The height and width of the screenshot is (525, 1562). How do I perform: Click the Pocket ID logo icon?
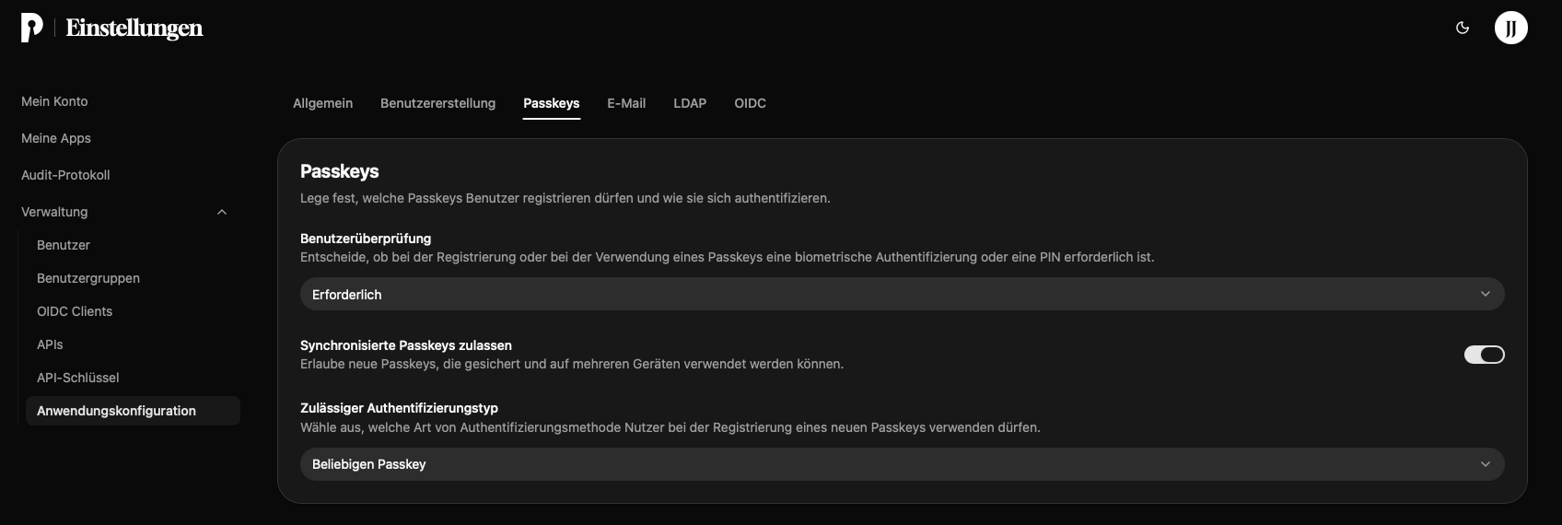[32, 29]
